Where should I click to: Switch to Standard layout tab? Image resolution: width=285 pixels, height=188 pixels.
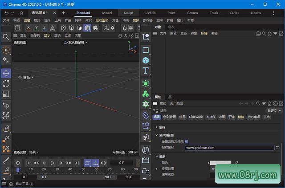tap(83, 13)
